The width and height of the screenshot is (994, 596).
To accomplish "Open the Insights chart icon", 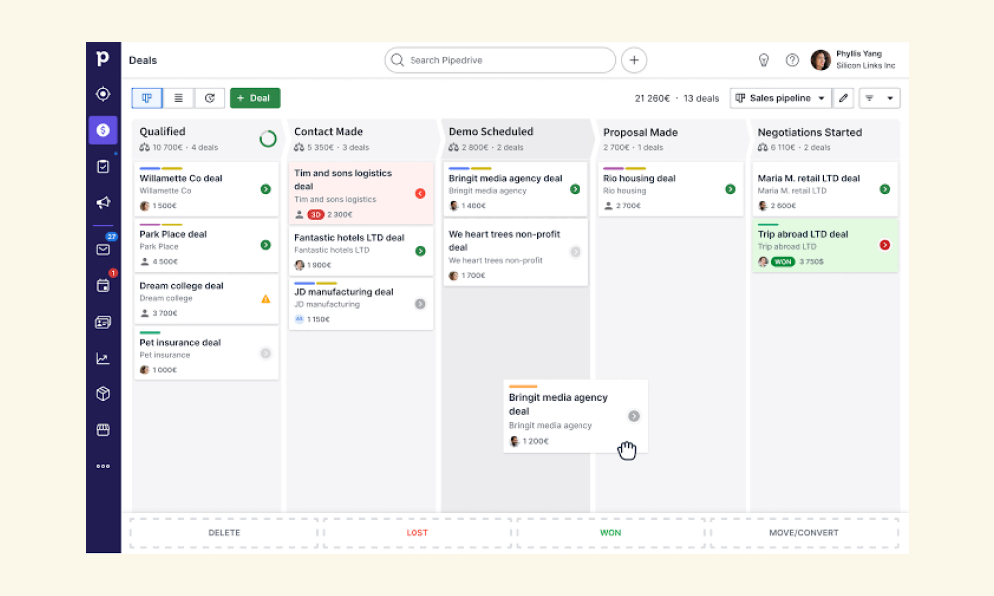I will click(103, 358).
